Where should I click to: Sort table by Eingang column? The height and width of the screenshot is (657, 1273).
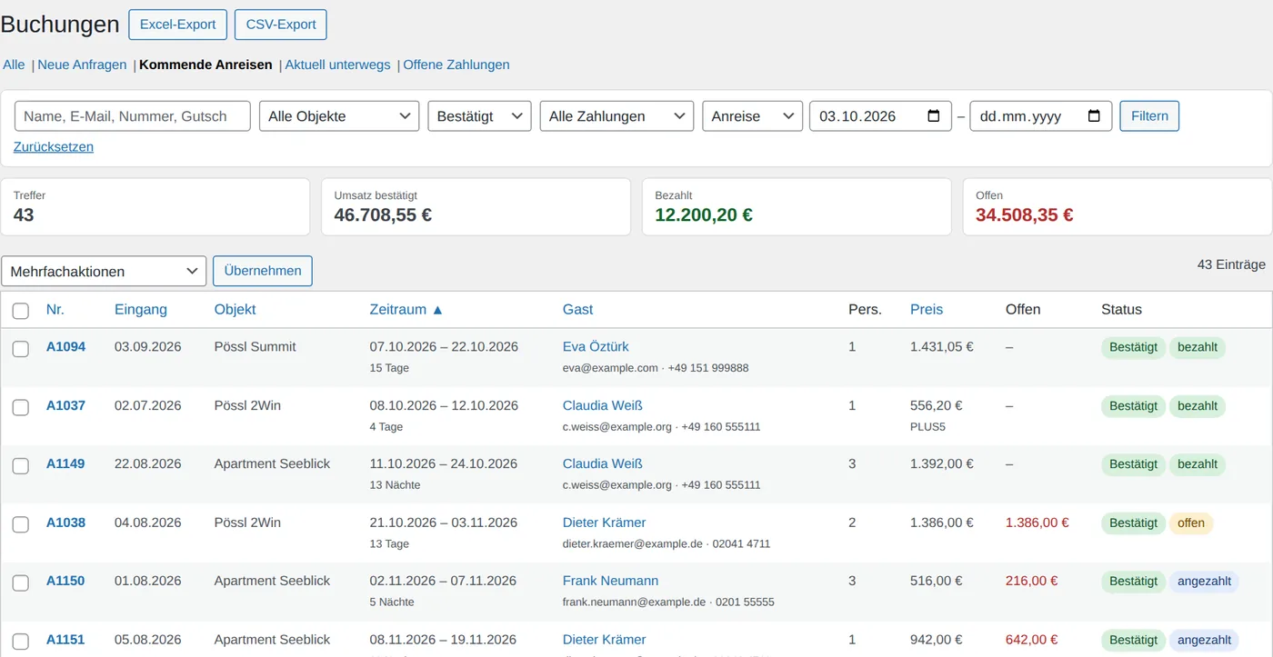coord(141,309)
